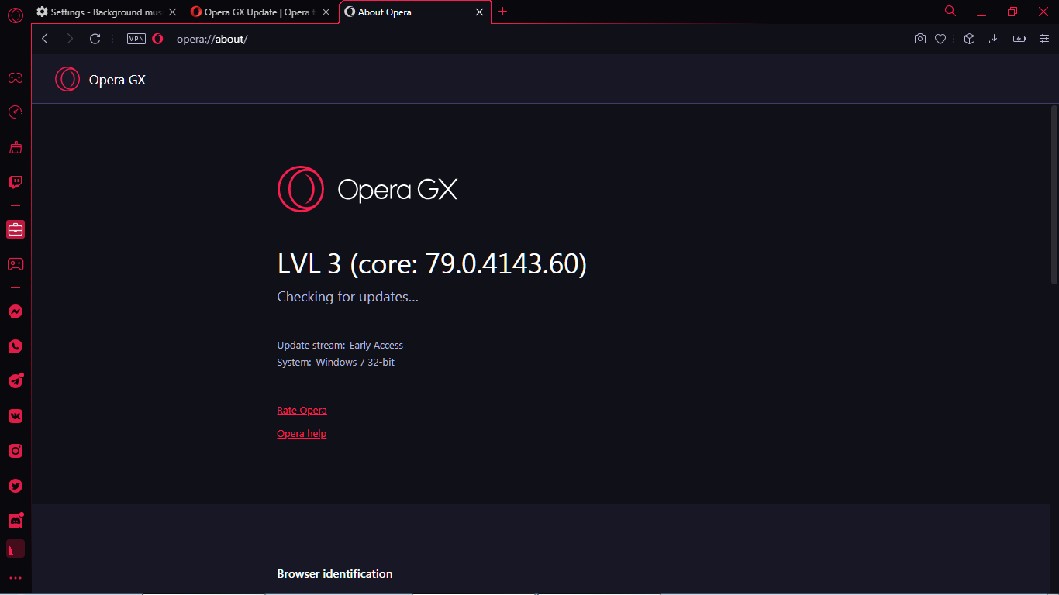Open GX Corner gamepad icon in sidebar
Viewport: 1059px width, 595px height.
click(x=16, y=77)
